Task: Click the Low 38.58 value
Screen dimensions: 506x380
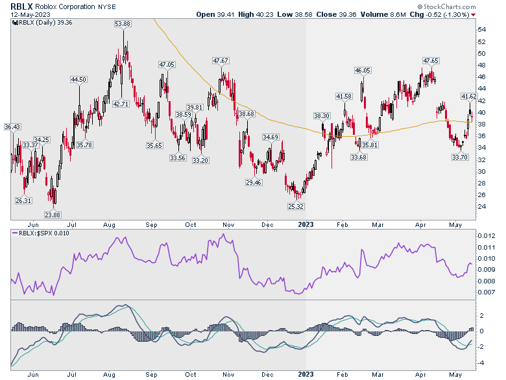Action: (x=295, y=14)
